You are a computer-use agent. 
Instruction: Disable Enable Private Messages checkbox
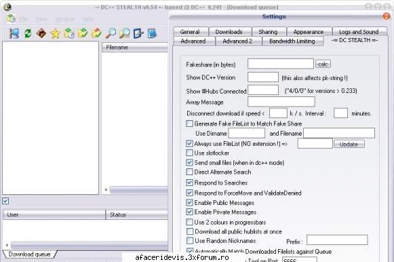click(189, 212)
